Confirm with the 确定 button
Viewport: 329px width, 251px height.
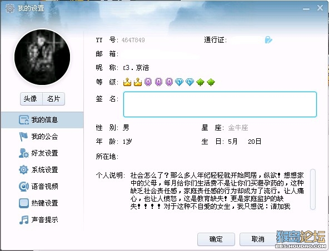[216, 239]
